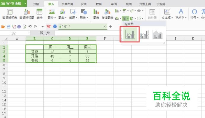Redo the last action

tap(36, 27)
